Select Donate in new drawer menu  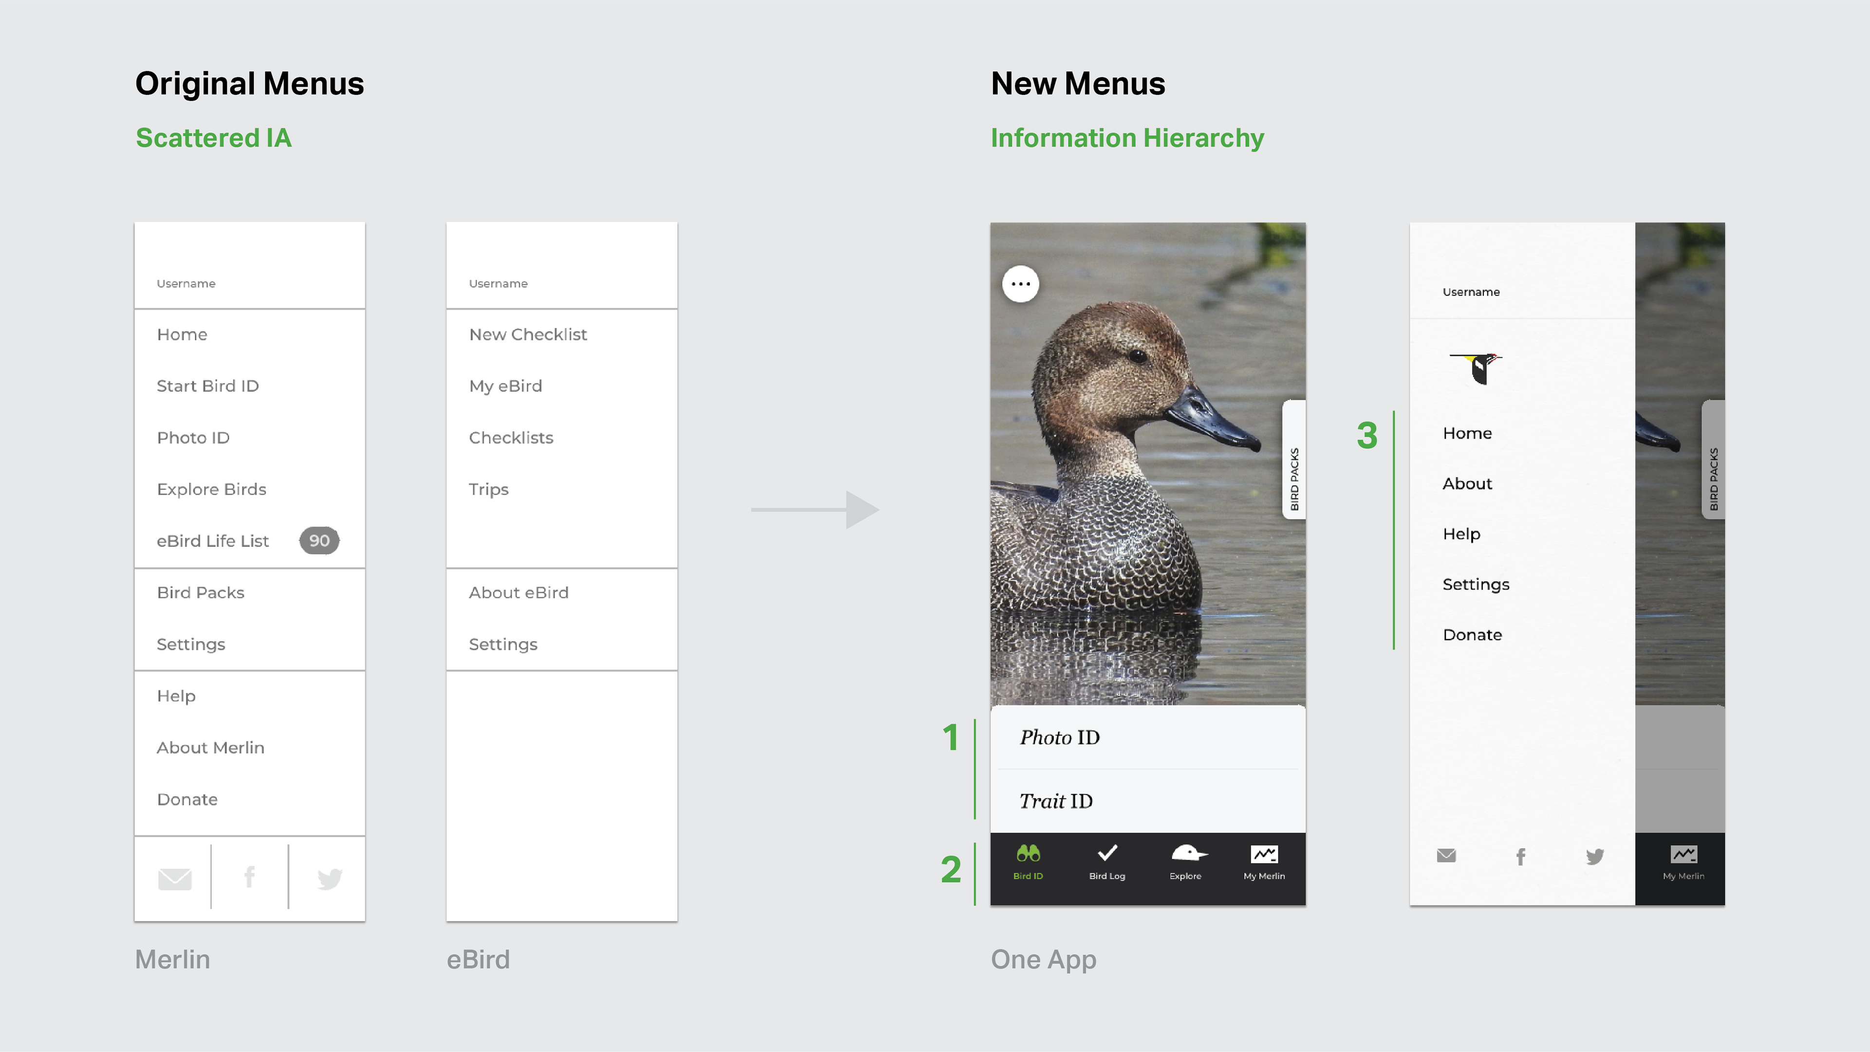pyautogui.click(x=1472, y=635)
